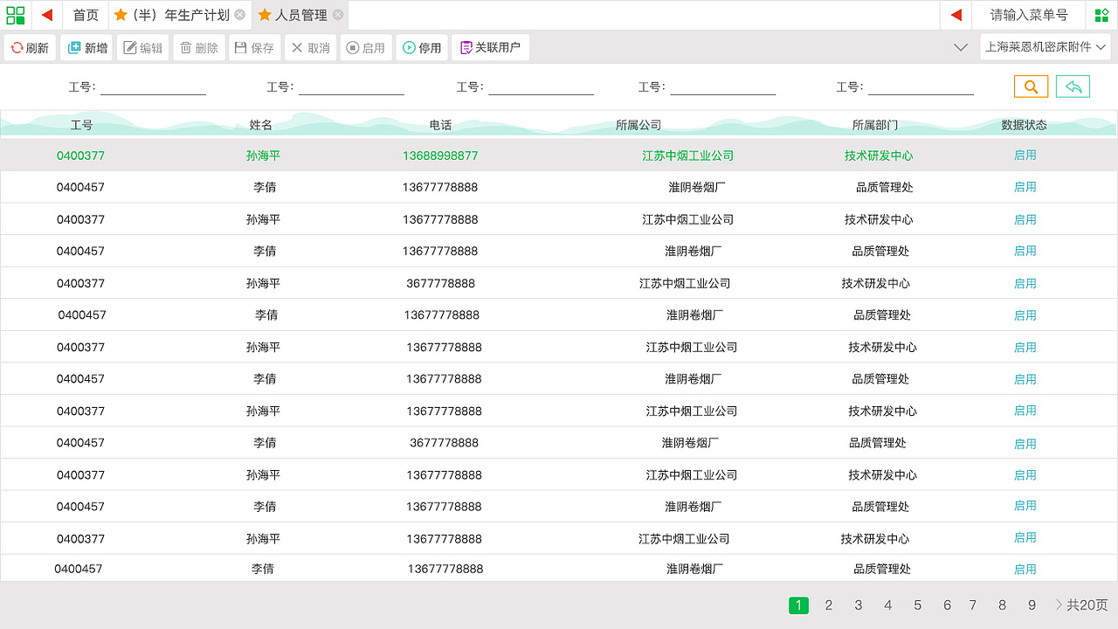Toggle 启用 status for the 李倩 row
Screen dimensions: 1118x629
tap(1025, 186)
